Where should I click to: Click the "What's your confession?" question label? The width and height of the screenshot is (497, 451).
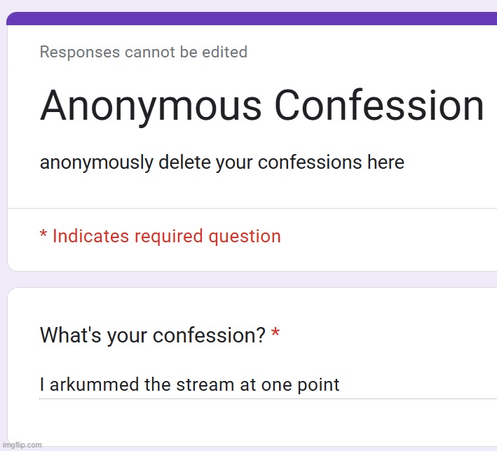click(152, 335)
